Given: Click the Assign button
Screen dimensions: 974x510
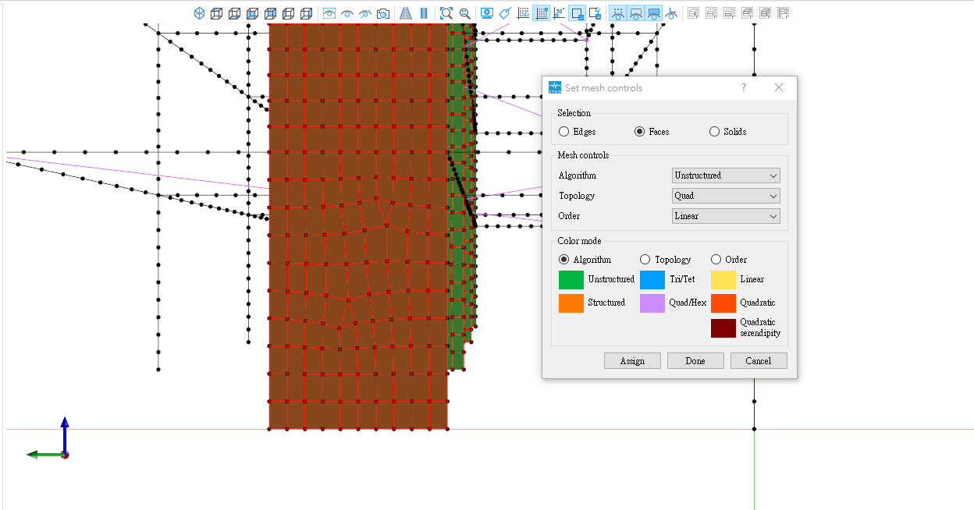Looking at the screenshot, I should click(632, 361).
